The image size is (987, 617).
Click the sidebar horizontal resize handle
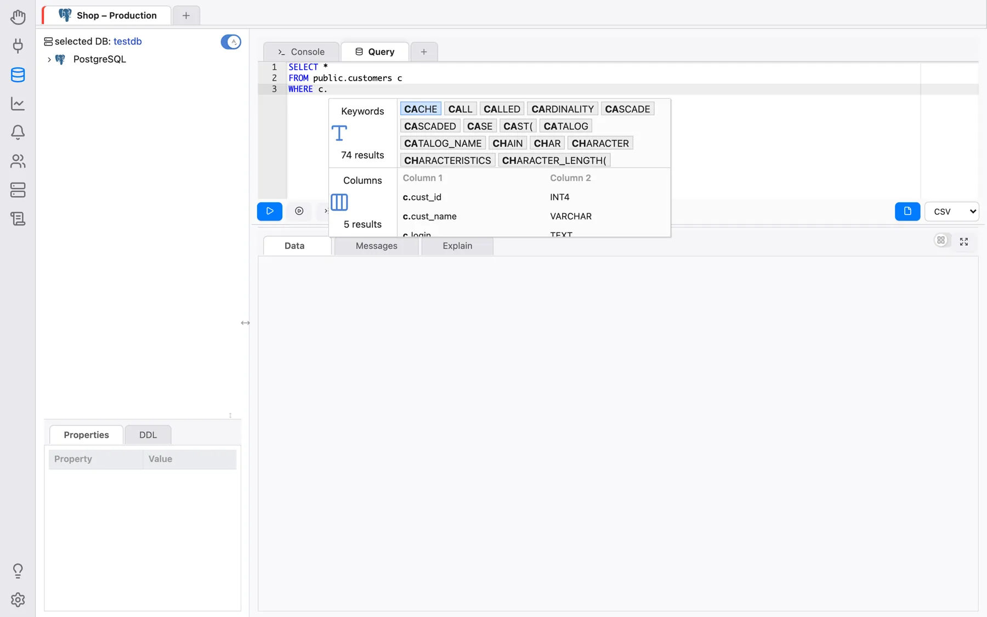point(246,322)
